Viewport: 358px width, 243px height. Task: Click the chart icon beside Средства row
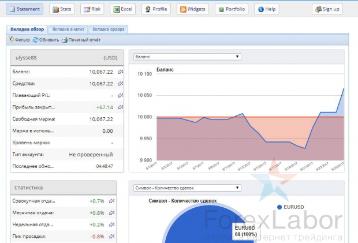point(120,84)
